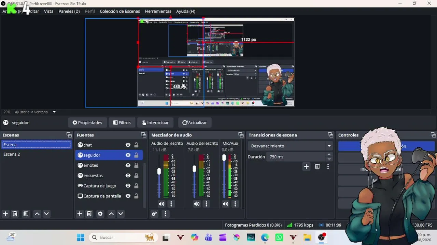Undock the Escenas panel
437x245 pixels.
pyautogui.click(x=69, y=135)
